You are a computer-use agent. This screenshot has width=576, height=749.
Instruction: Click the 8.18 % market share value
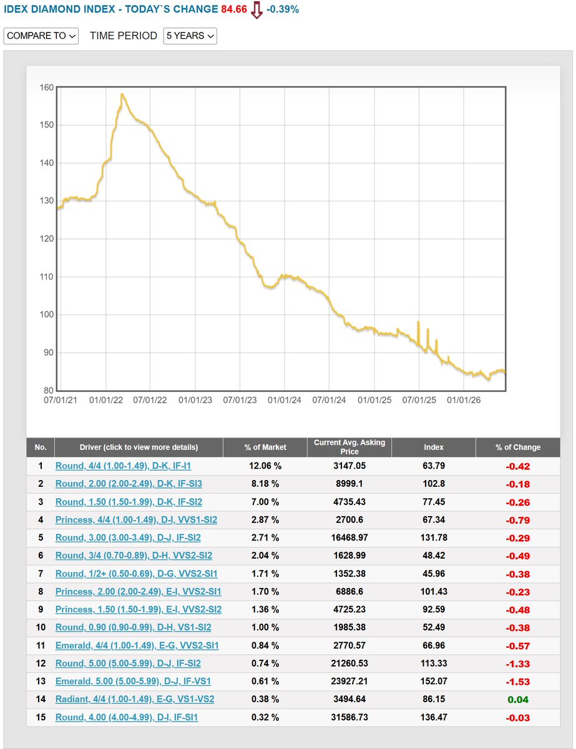coord(265,484)
